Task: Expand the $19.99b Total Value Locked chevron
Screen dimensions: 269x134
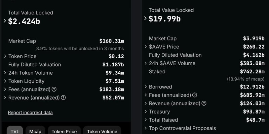Action: 146,18
